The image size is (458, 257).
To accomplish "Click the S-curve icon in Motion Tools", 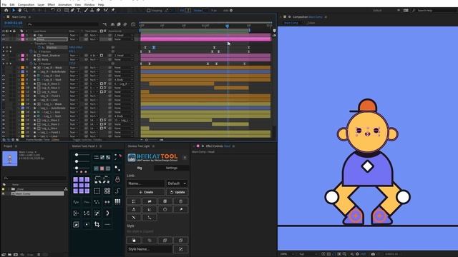I will coord(117,191).
